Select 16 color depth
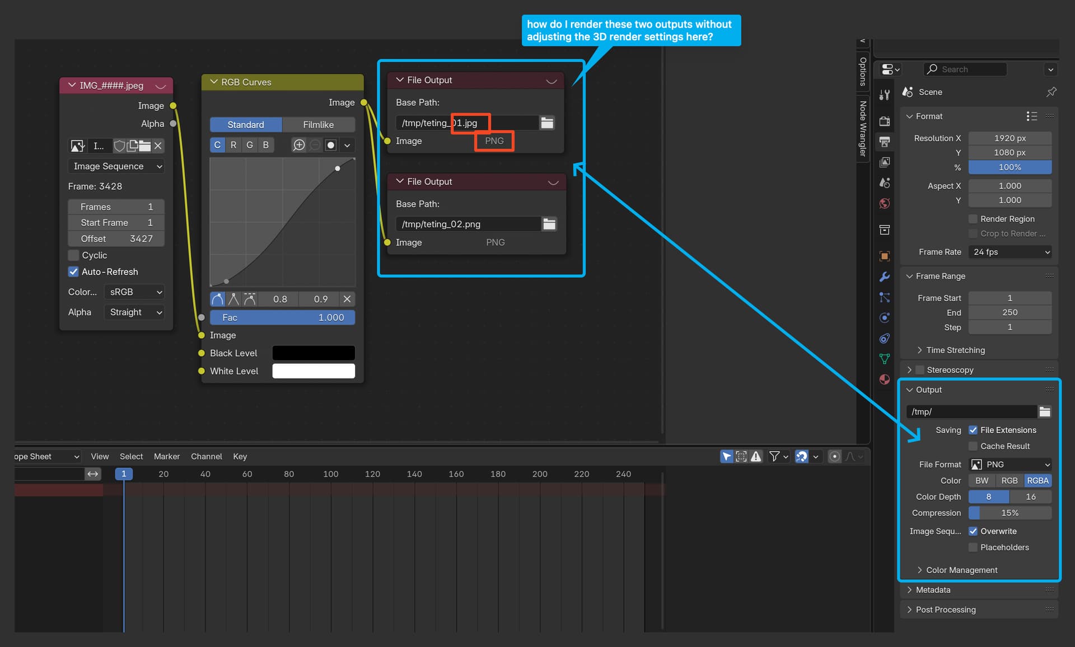Screen dimensions: 1075x647 point(1031,497)
